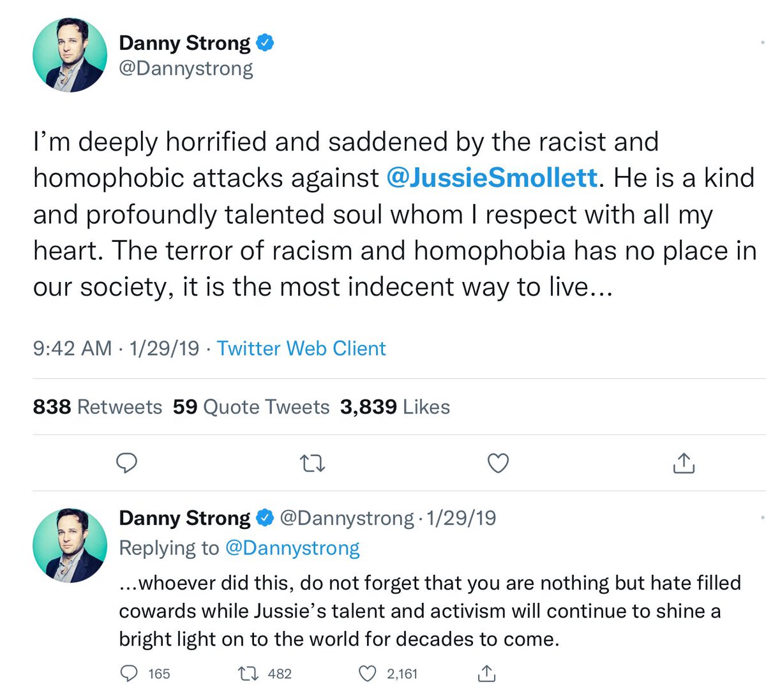
Task: Click the 9:42 AM 1/29/19 timestamp
Action: [116, 348]
